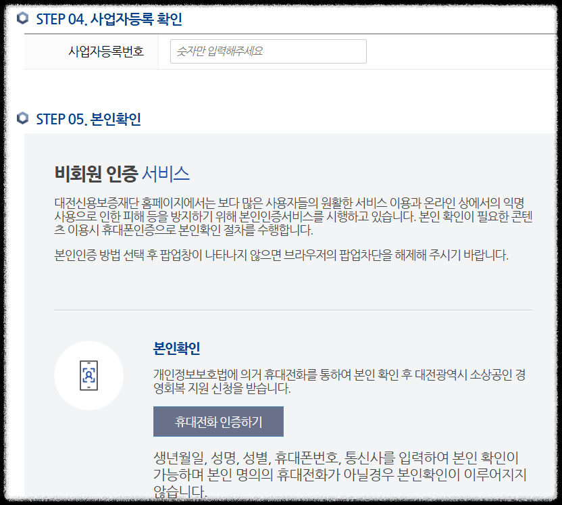Click the blue 본인확인 subheading
Screen dimensions: 562x505
(x=177, y=348)
